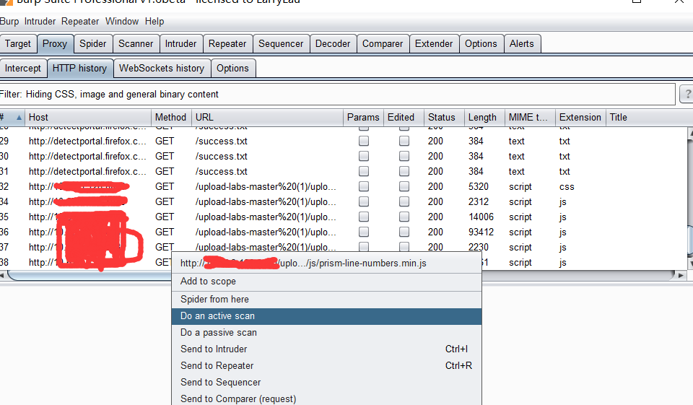The height and width of the screenshot is (405, 693).
Task: Switch to the Decoder tab
Action: (333, 44)
